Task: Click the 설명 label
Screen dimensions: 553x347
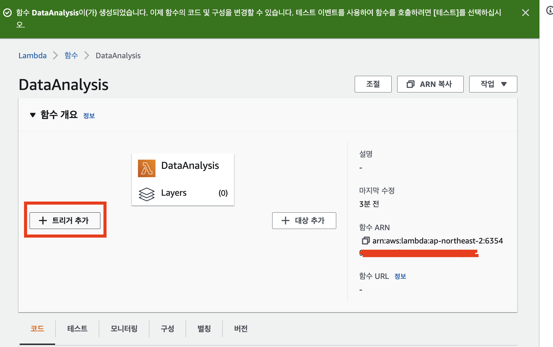Action: pyautogui.click(x=366, y=154)
